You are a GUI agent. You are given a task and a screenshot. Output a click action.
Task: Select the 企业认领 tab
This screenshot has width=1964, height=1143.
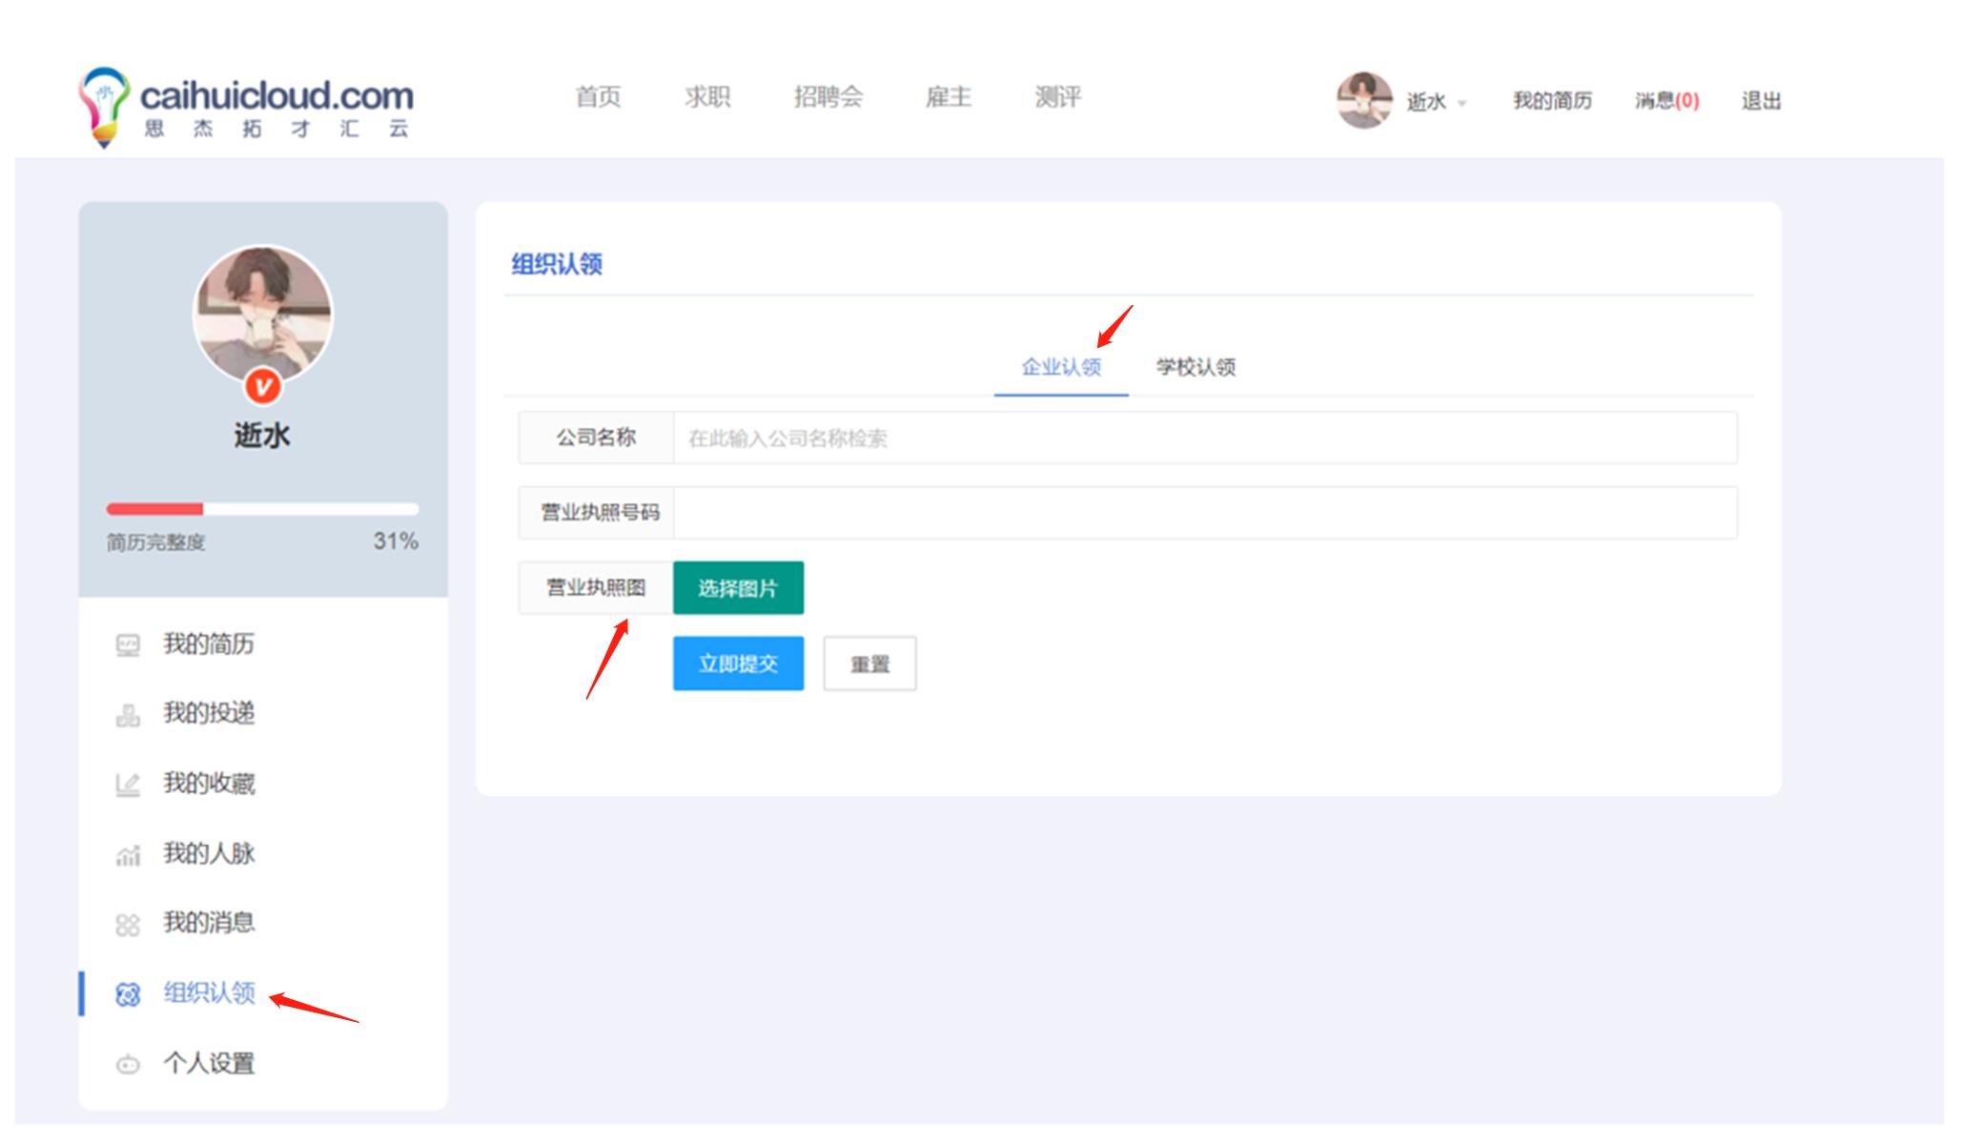click(x=1061, y=367)
